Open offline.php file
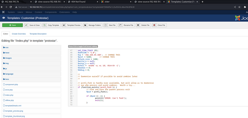This screenshot has height=118, width=248. coord(31,100)
